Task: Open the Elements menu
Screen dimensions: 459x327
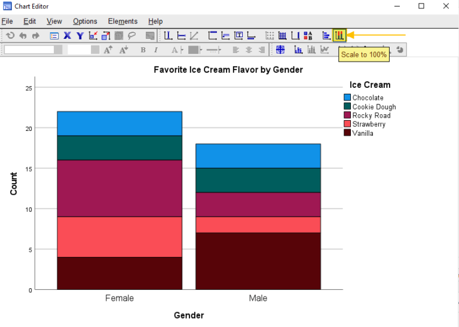Action: pos(123,22)
